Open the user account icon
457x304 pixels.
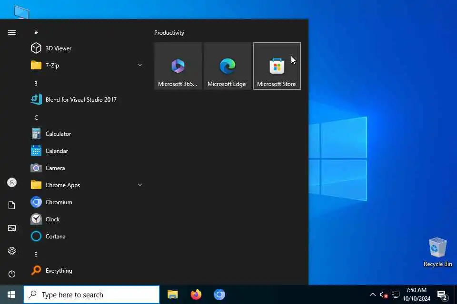11,182
